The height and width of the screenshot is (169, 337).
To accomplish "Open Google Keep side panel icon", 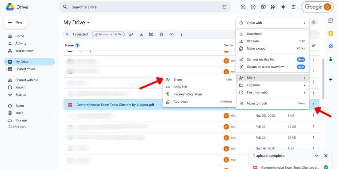I will pos(331,34).
